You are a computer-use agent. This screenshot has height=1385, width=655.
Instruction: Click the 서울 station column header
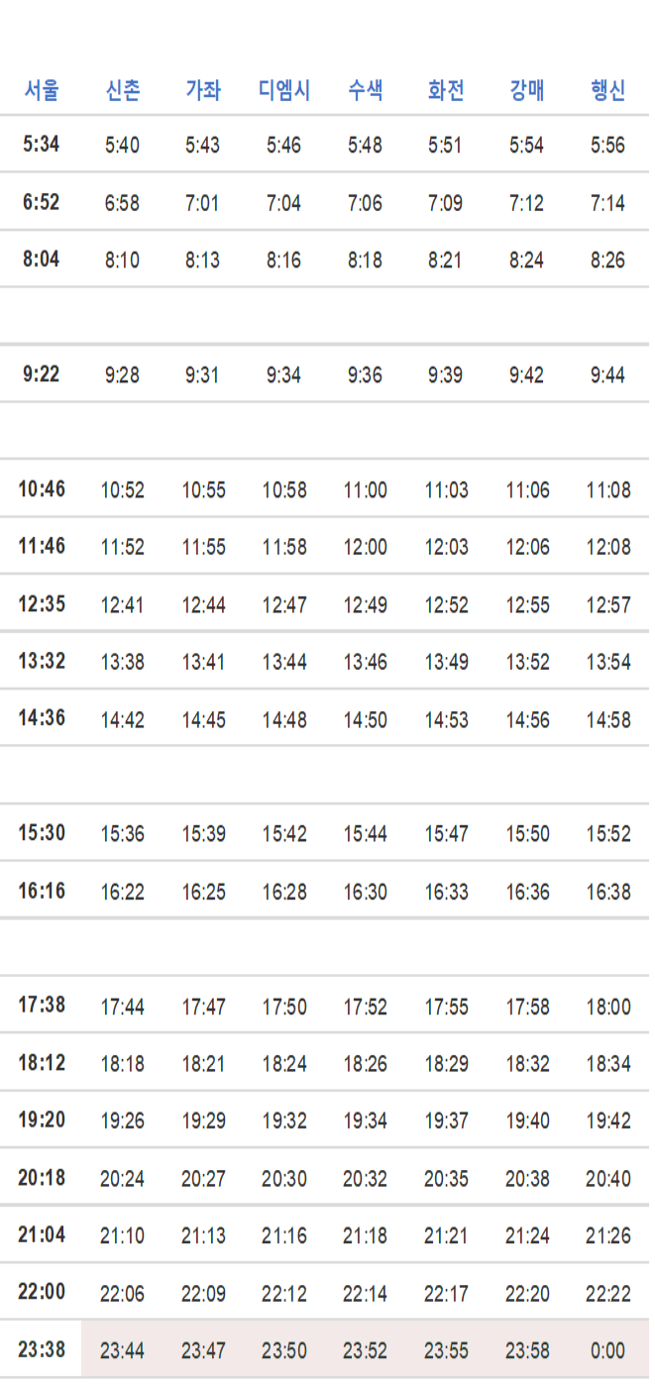tap(42, 91)
